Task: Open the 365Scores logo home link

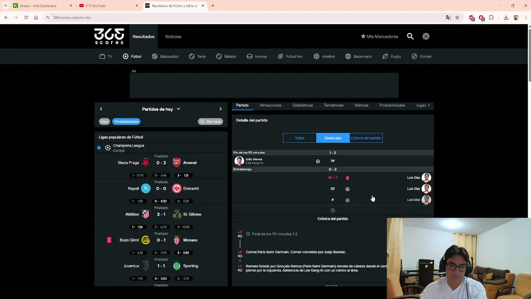Action: [x=109, y=37]
